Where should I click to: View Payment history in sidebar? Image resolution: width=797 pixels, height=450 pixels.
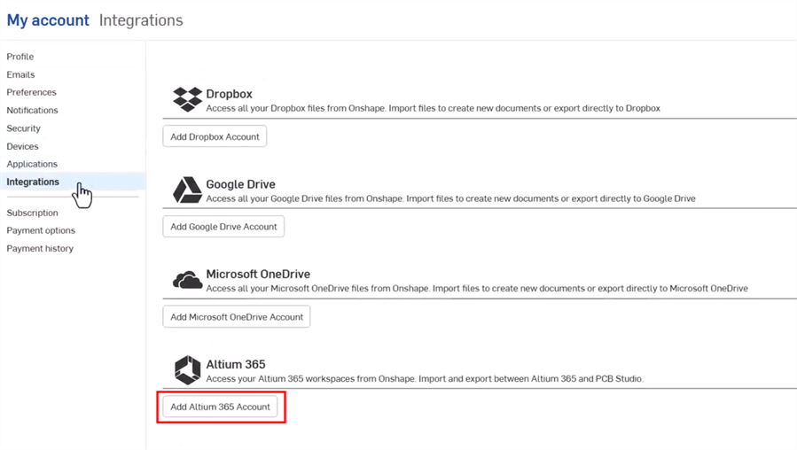pos(40,249)
